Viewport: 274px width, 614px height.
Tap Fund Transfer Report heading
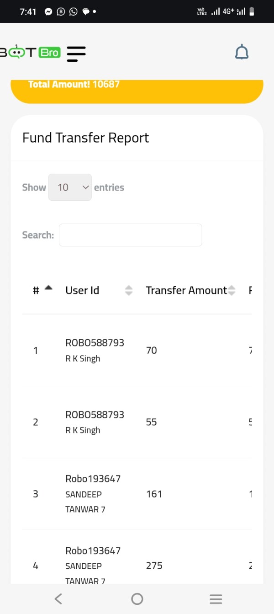86,138
